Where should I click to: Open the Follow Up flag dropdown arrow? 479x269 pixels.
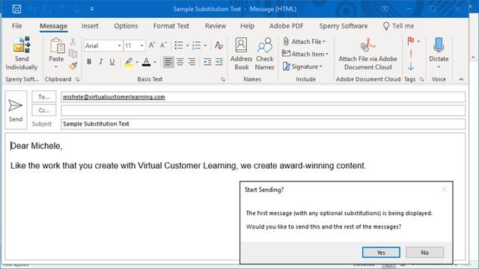pyautogui.click(x=418, y=41)
